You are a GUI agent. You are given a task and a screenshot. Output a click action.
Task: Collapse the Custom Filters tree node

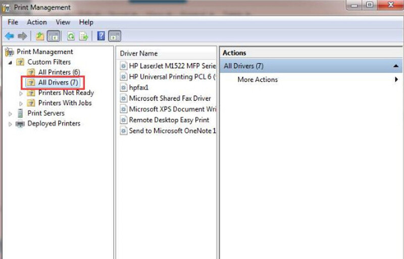[10, 62]
